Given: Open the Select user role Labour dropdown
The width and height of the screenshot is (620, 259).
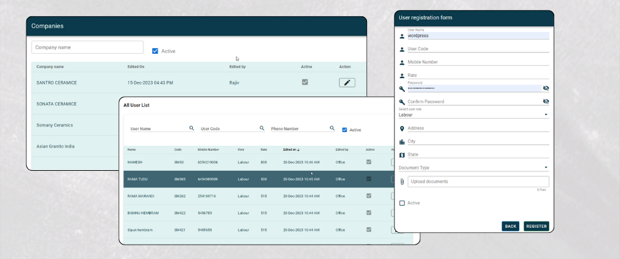Looking at the screenshot, I should [473, 114].
